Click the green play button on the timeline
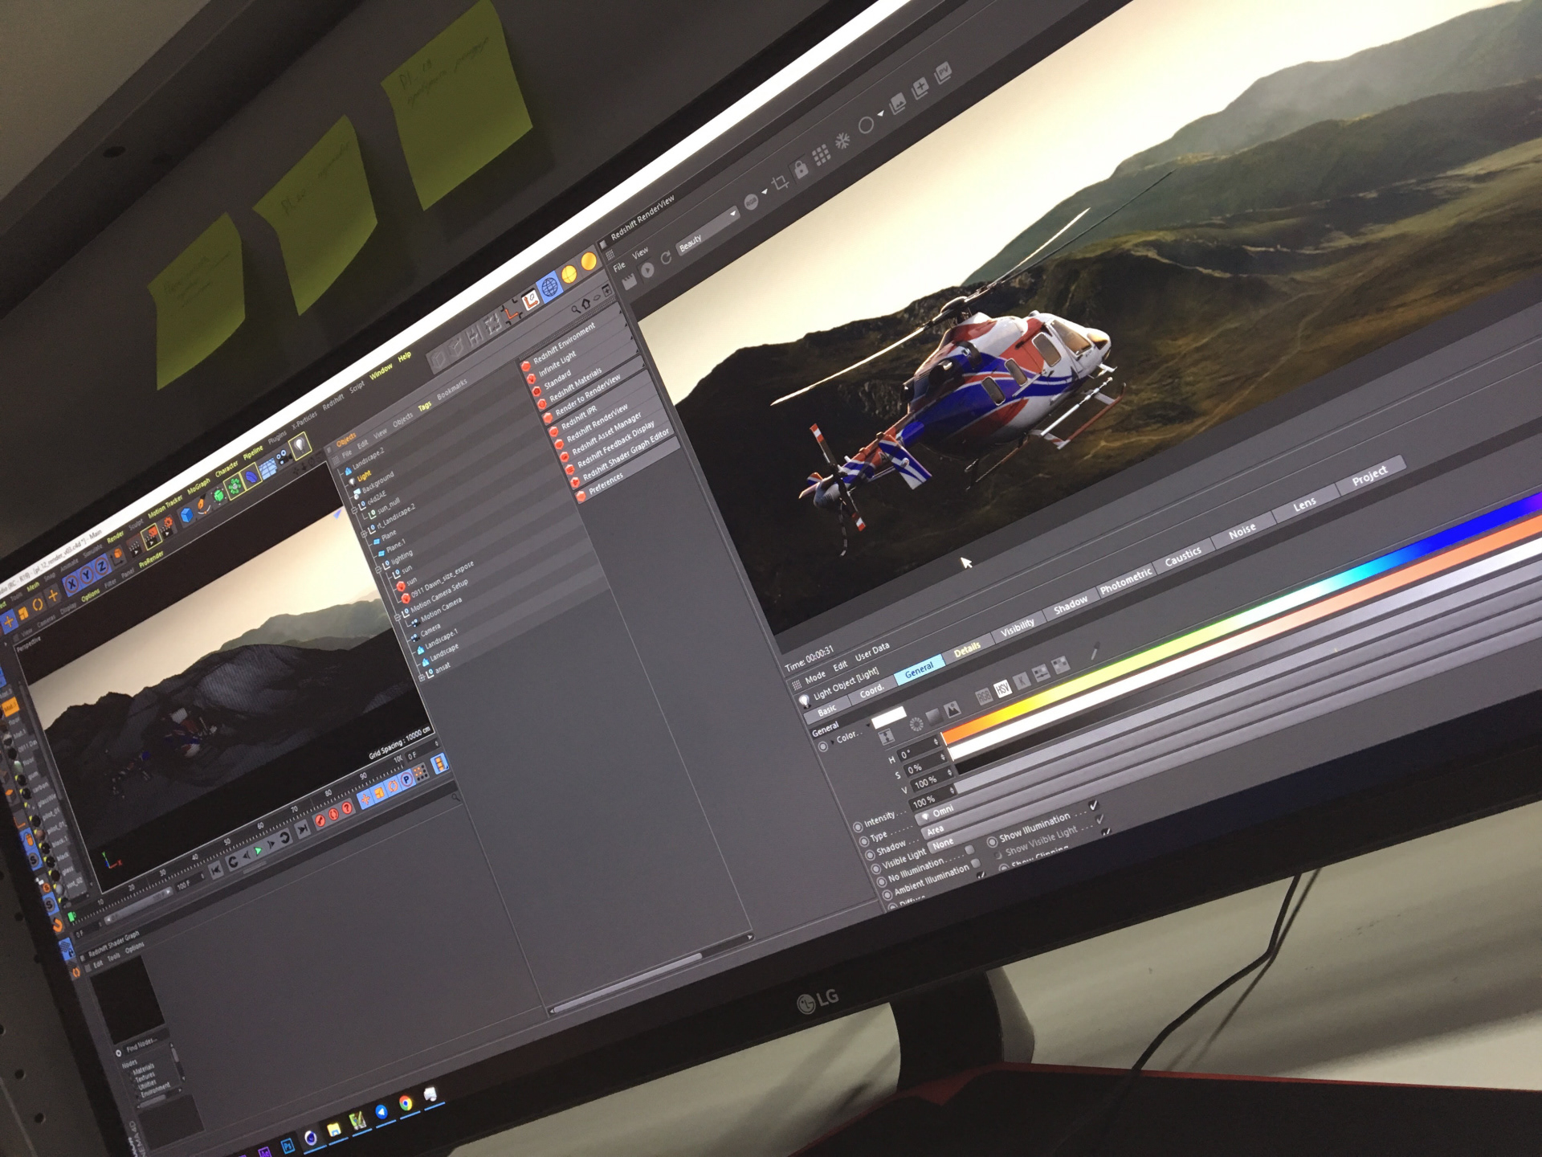1542x1157 pixels. coord(259,849)
